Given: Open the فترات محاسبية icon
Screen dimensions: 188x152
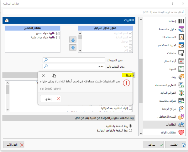Looking at the screenshot, I should (181, 101).
